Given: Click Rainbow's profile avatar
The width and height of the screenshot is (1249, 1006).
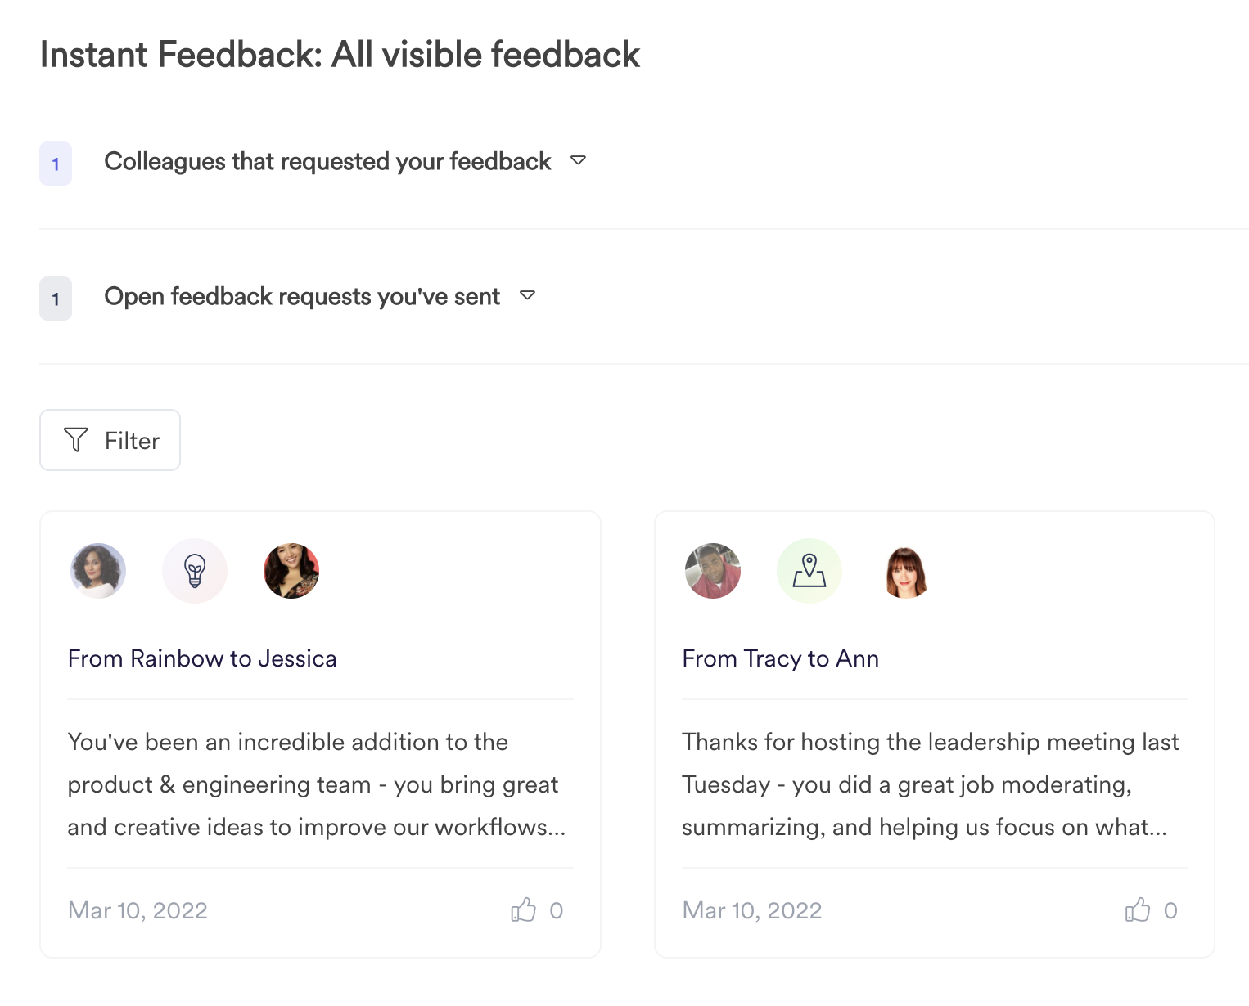Looking at the screenshot, I should coord(98,571).
